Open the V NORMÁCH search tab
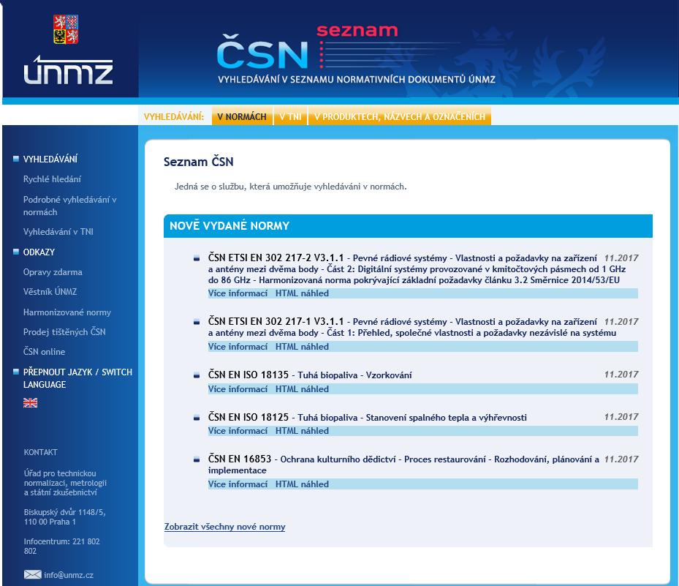The height and width of the screenshot is (586, 679). [x=242, y=116]
